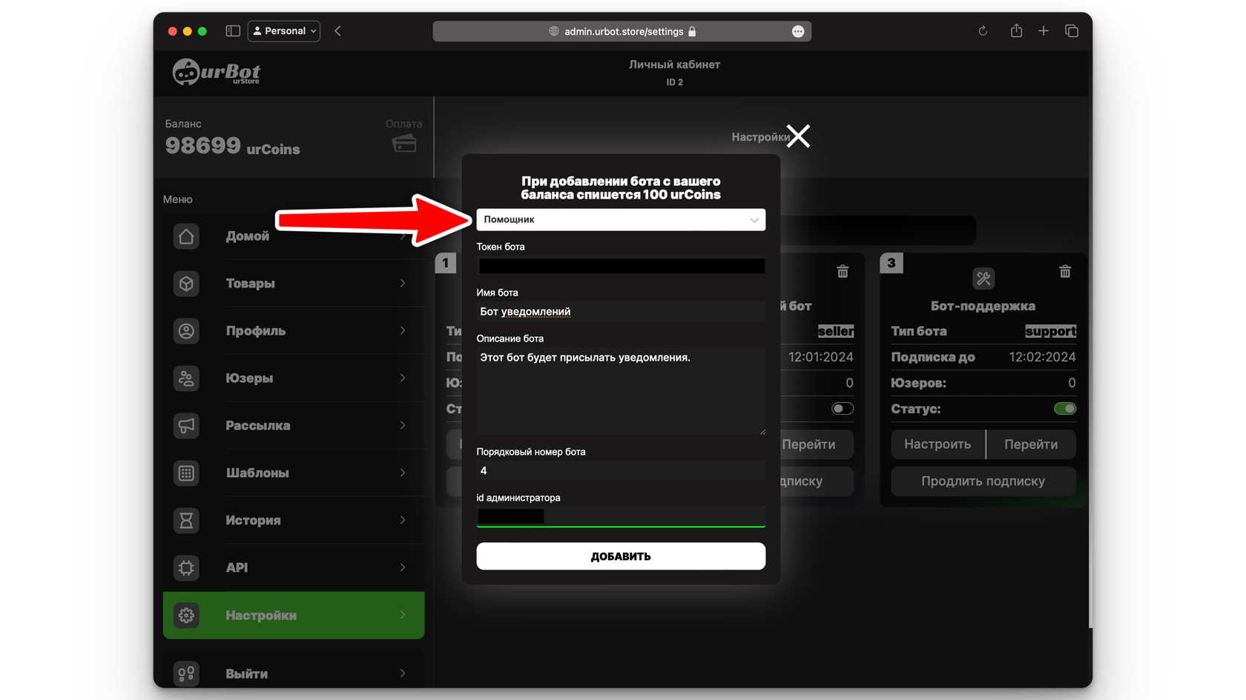Delete Бот-поддержка using its trash icon
The image size is (1246, 700).
point(1065,271)
